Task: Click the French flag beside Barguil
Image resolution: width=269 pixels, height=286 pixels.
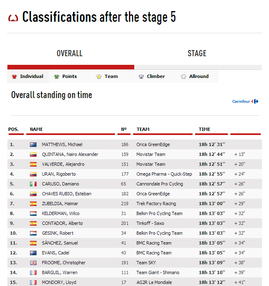Action: (x=33, y=272)
